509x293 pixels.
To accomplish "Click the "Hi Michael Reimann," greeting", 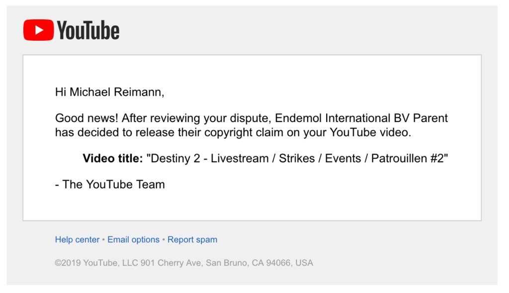I will 110,92.
